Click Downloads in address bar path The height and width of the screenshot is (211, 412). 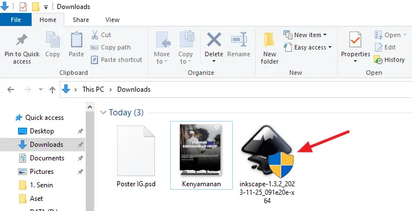(x=134, y=89)
